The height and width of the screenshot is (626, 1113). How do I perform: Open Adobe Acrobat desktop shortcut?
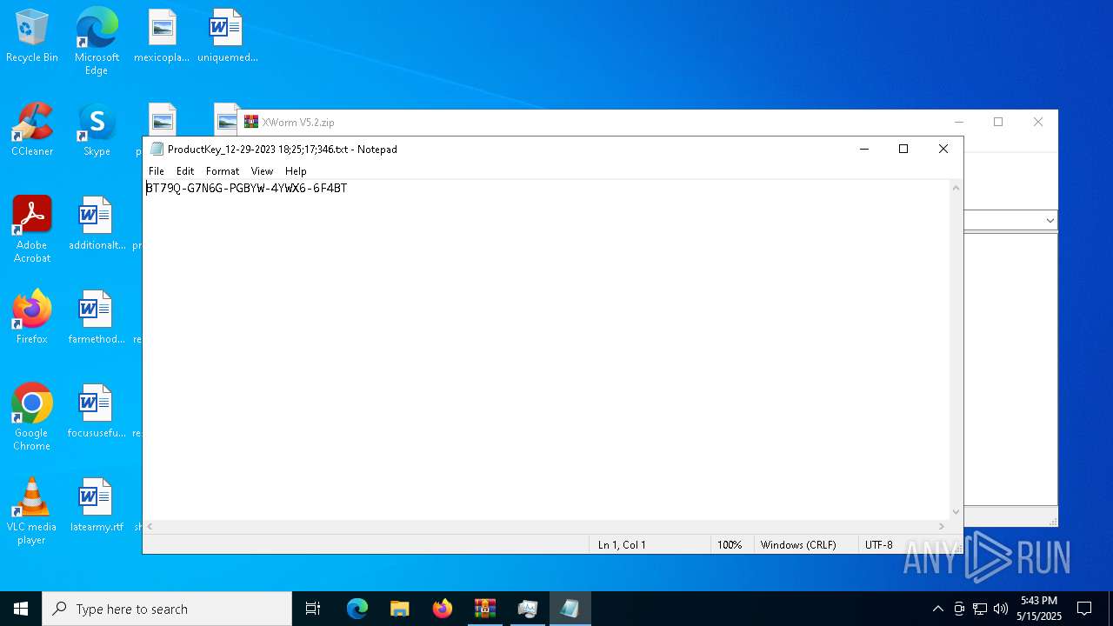32,230
